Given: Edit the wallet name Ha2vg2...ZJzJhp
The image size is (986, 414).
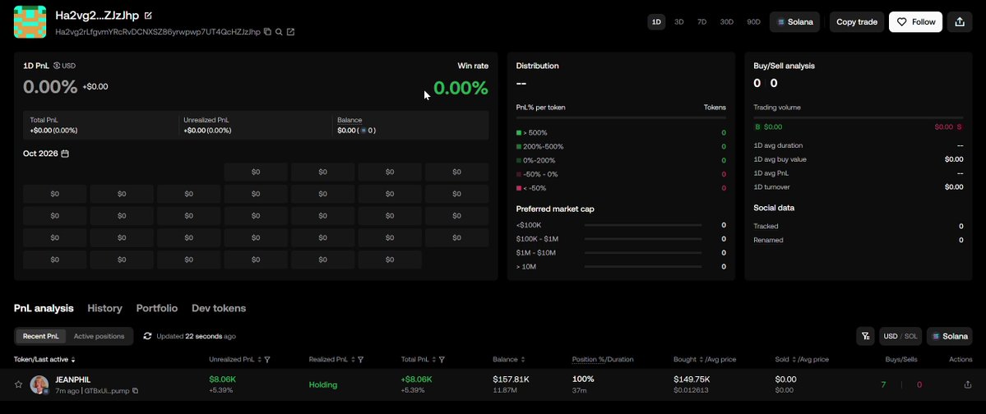Looking at the screenshot, I should click(148, 16).
